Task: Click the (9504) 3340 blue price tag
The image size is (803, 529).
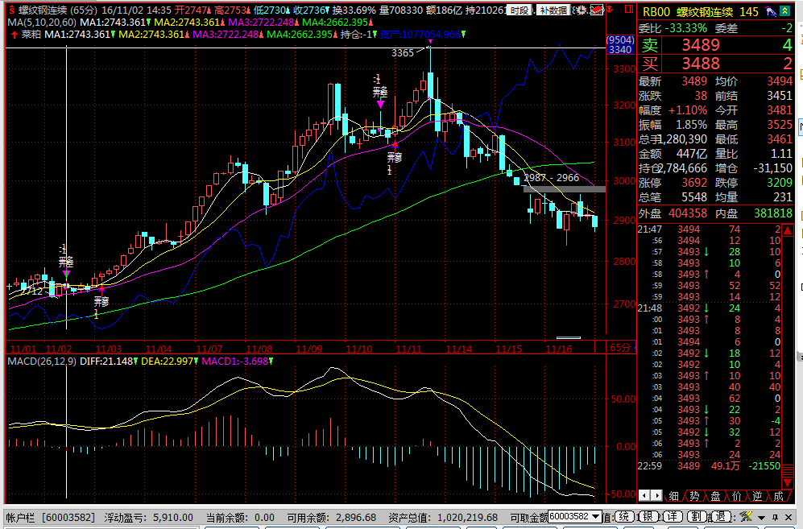Action: (x=620, y=44)
